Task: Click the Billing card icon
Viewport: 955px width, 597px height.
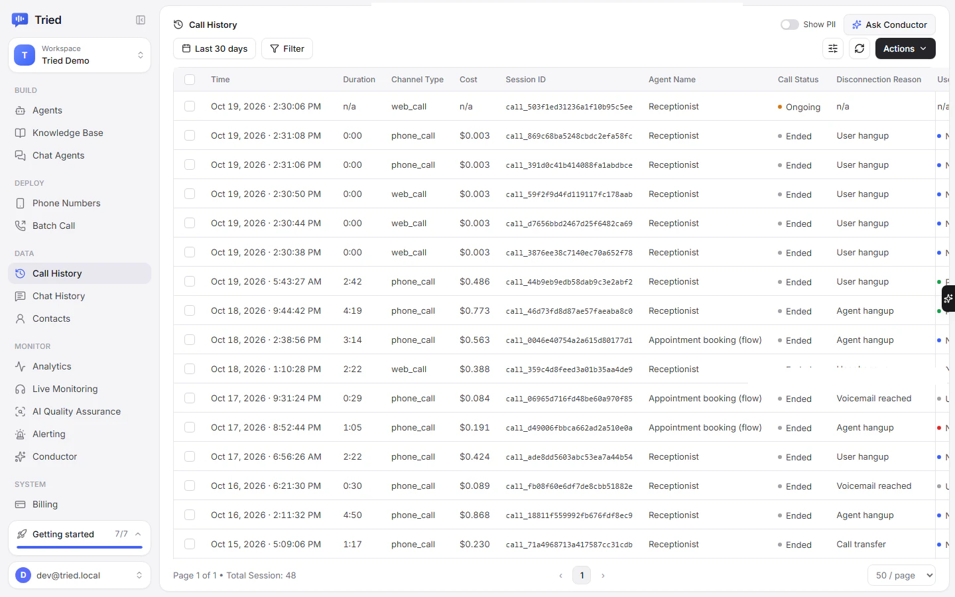Action: pos(21,504)
